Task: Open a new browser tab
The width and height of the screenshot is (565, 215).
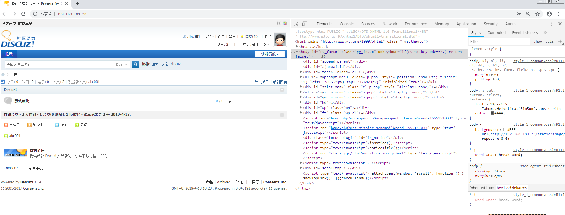Action: pos(78,4)
